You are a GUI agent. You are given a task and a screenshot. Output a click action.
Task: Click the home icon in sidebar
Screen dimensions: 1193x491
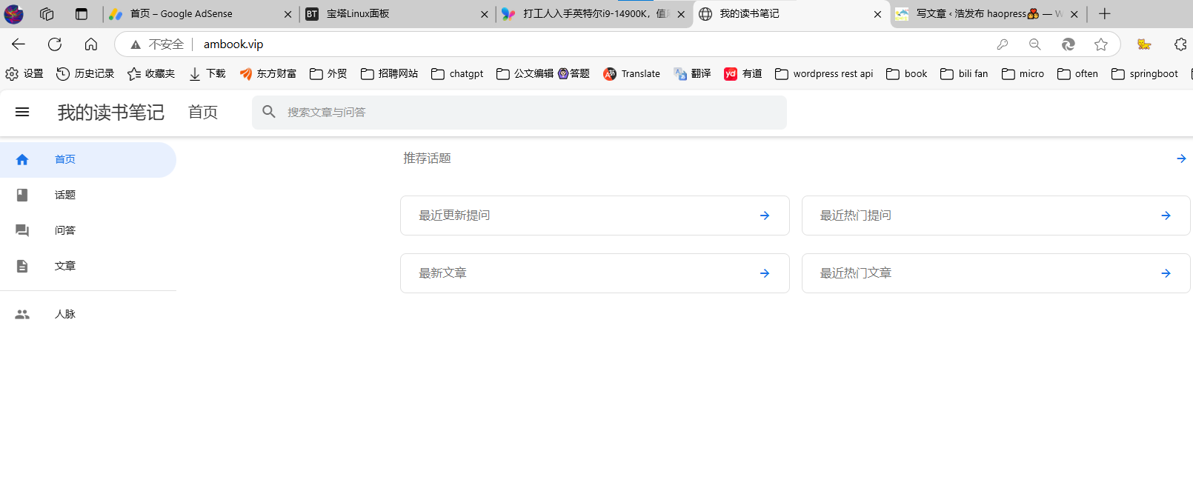point(22,159)
